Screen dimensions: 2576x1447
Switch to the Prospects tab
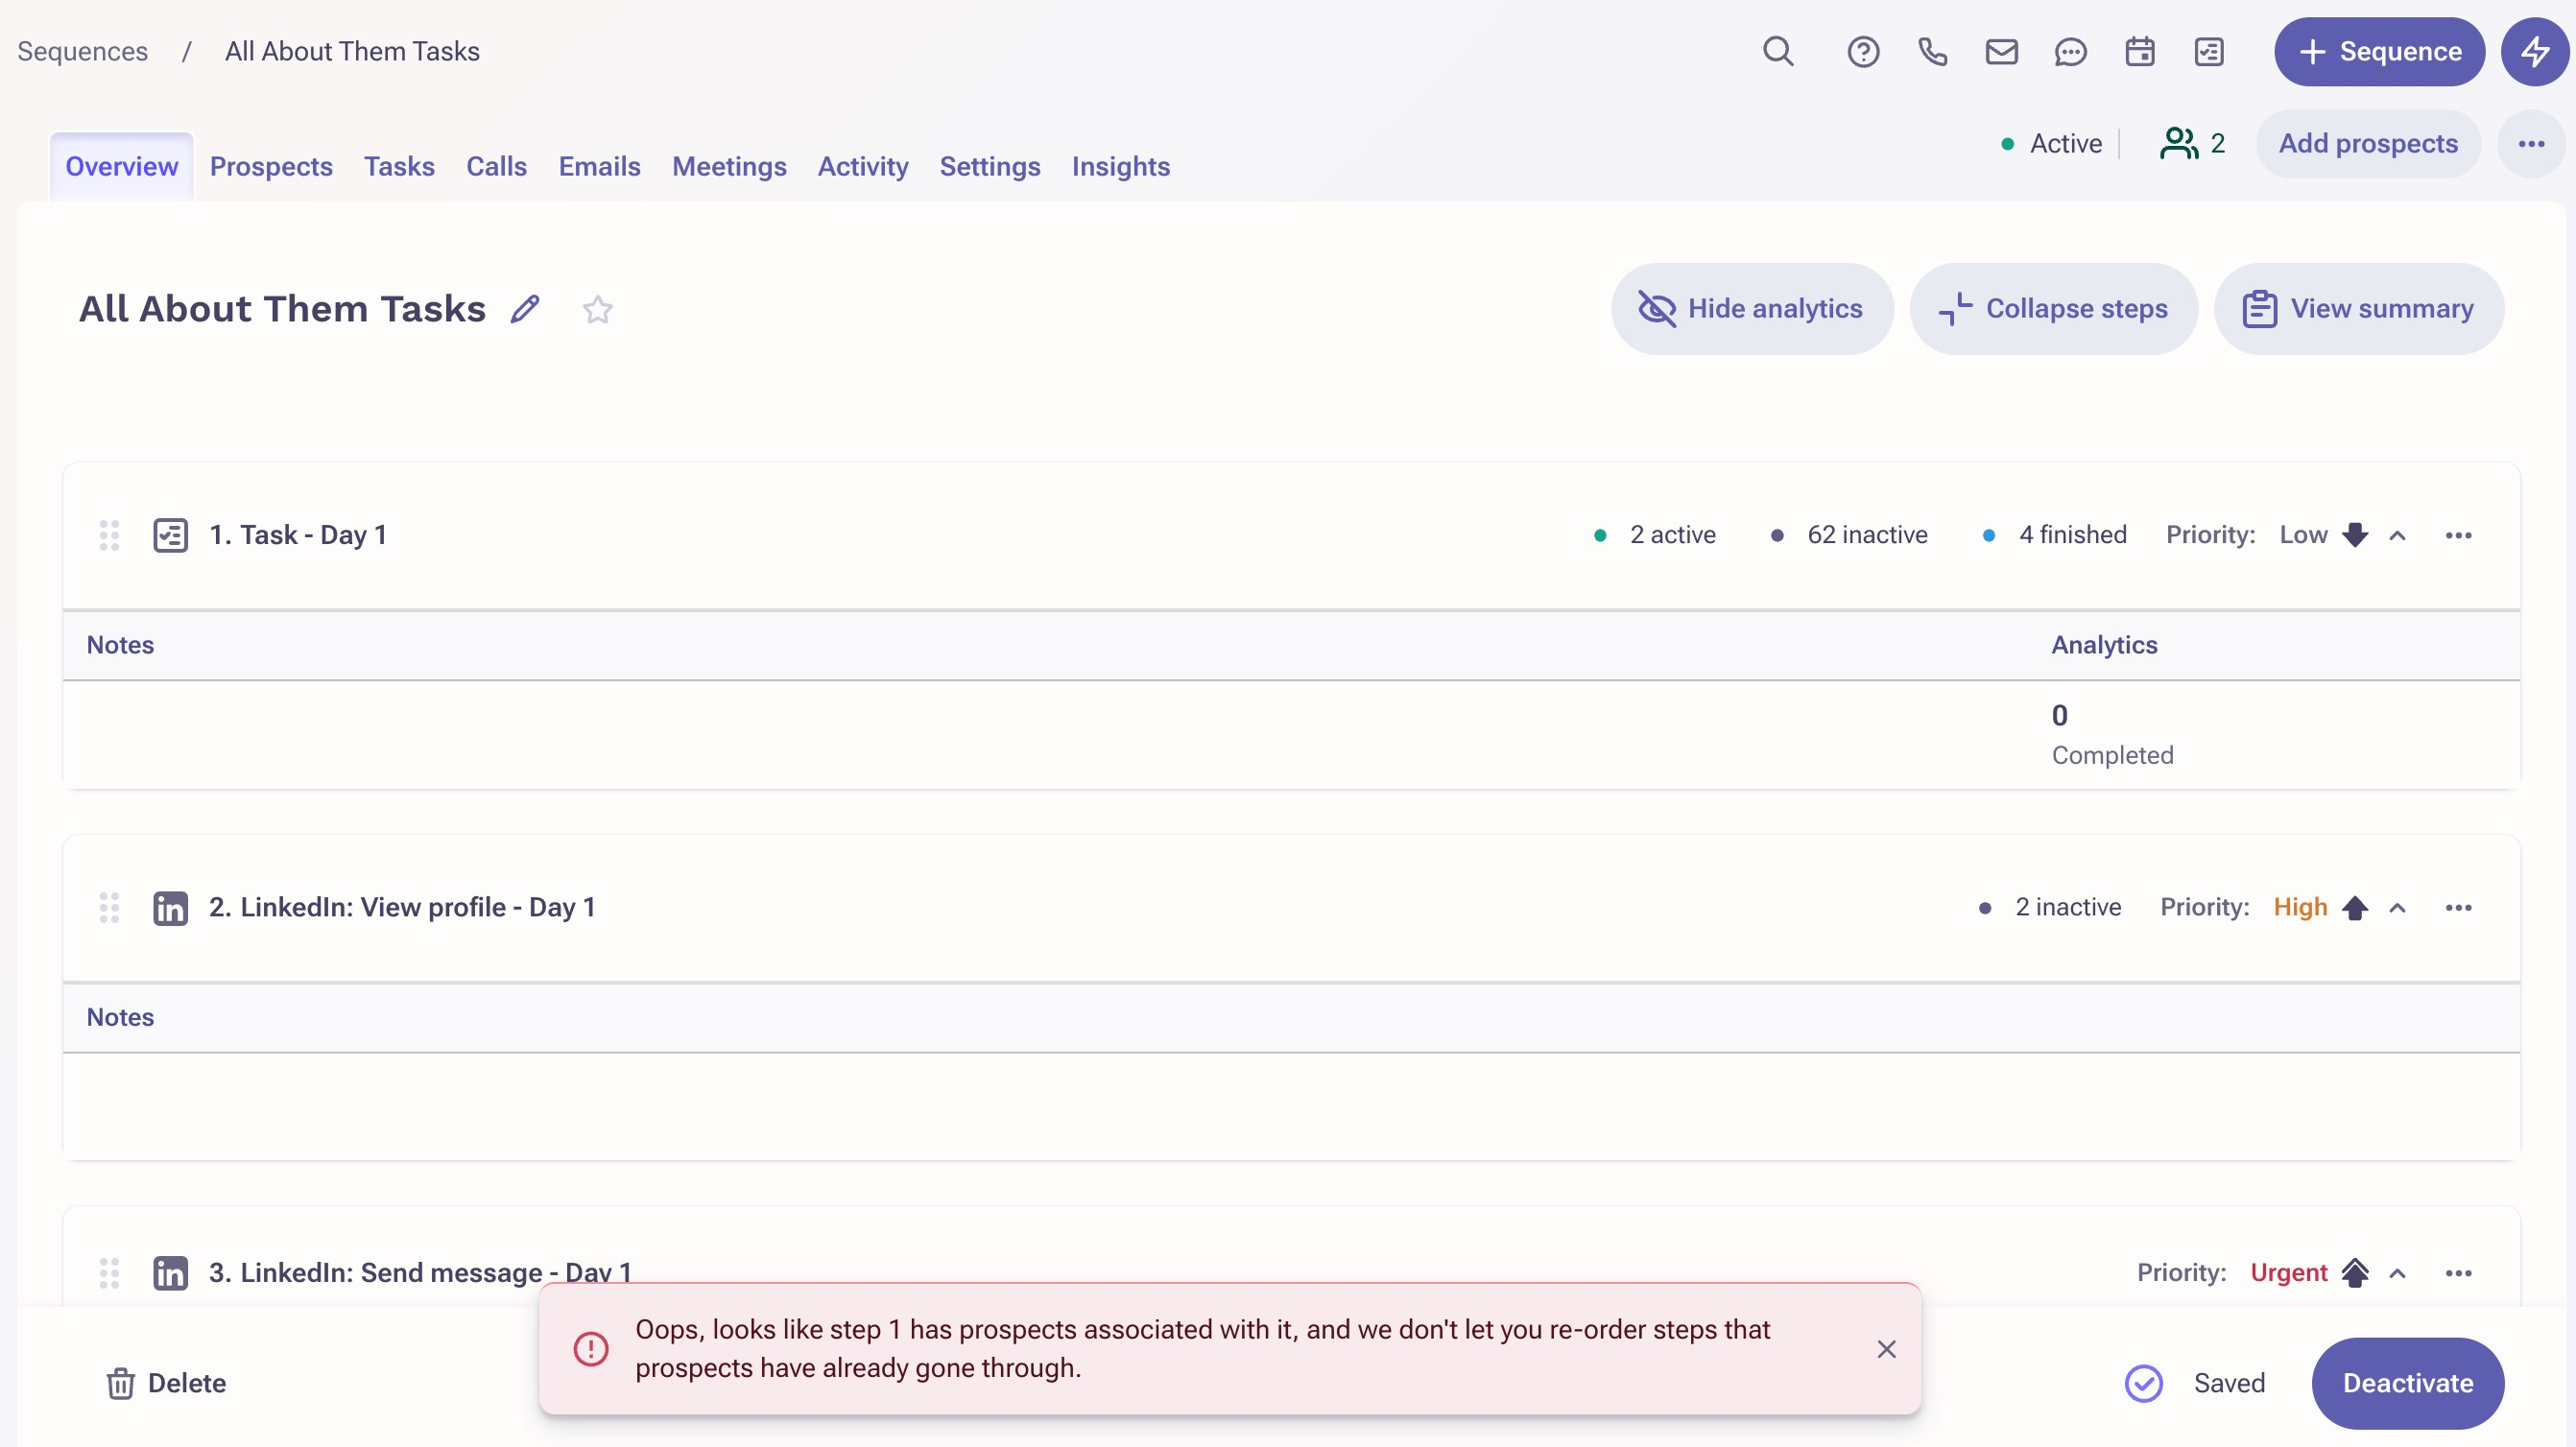(271, 166)
